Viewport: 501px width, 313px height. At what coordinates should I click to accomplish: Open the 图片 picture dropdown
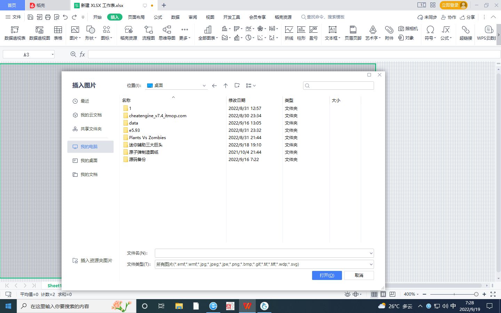tap(75, 38)
